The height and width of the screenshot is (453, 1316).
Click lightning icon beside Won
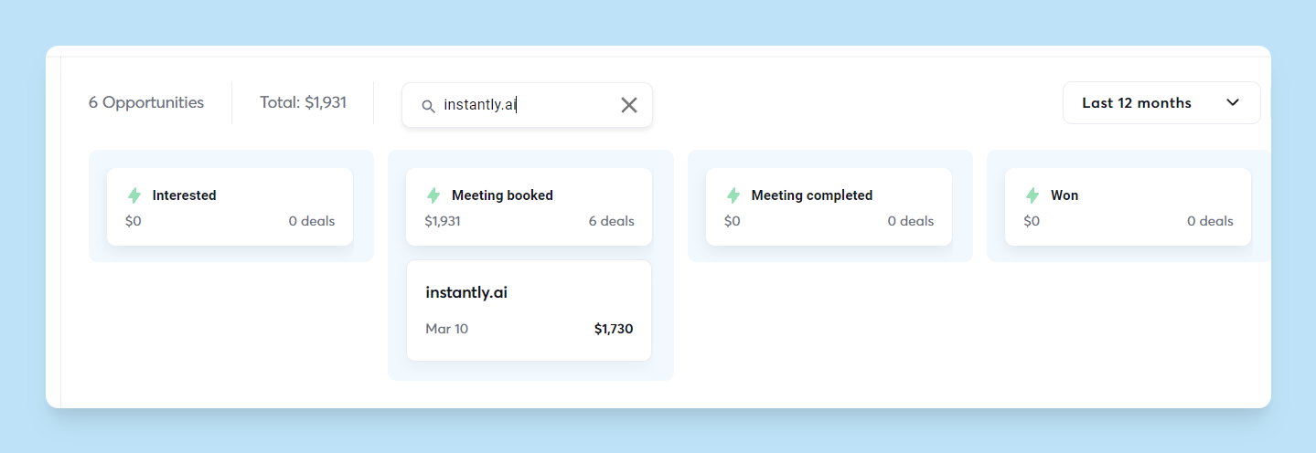click(1032, 195)
